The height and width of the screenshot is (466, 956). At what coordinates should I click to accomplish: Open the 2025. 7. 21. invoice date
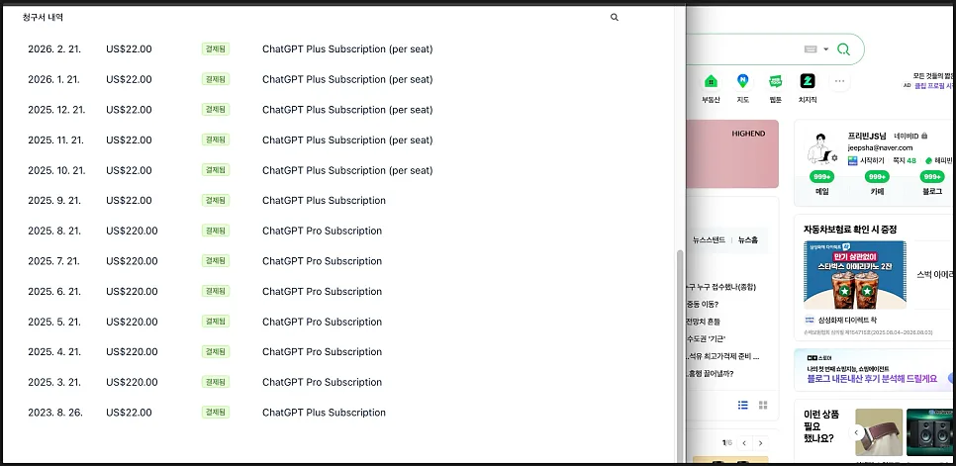coord(54,261)
